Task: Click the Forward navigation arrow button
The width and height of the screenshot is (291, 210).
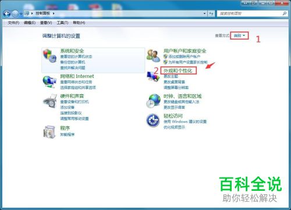Action: pyautogui.click(x=15, y=13)
